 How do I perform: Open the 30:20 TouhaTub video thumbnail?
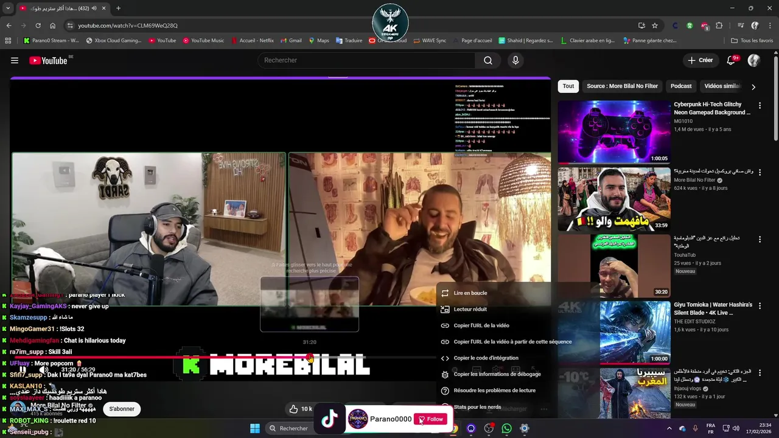click(614, 266)
